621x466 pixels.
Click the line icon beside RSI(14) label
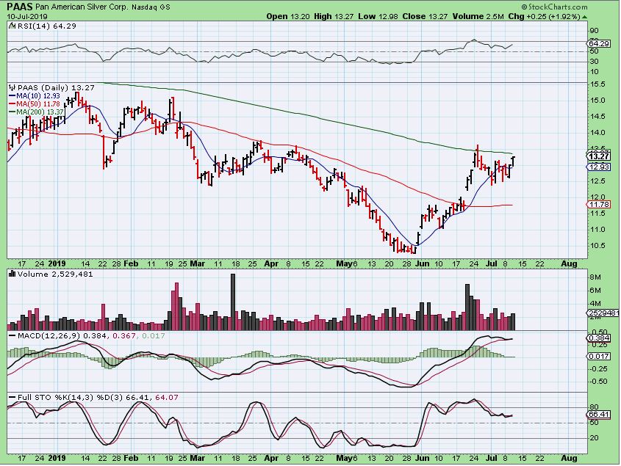tap(12, 26)
